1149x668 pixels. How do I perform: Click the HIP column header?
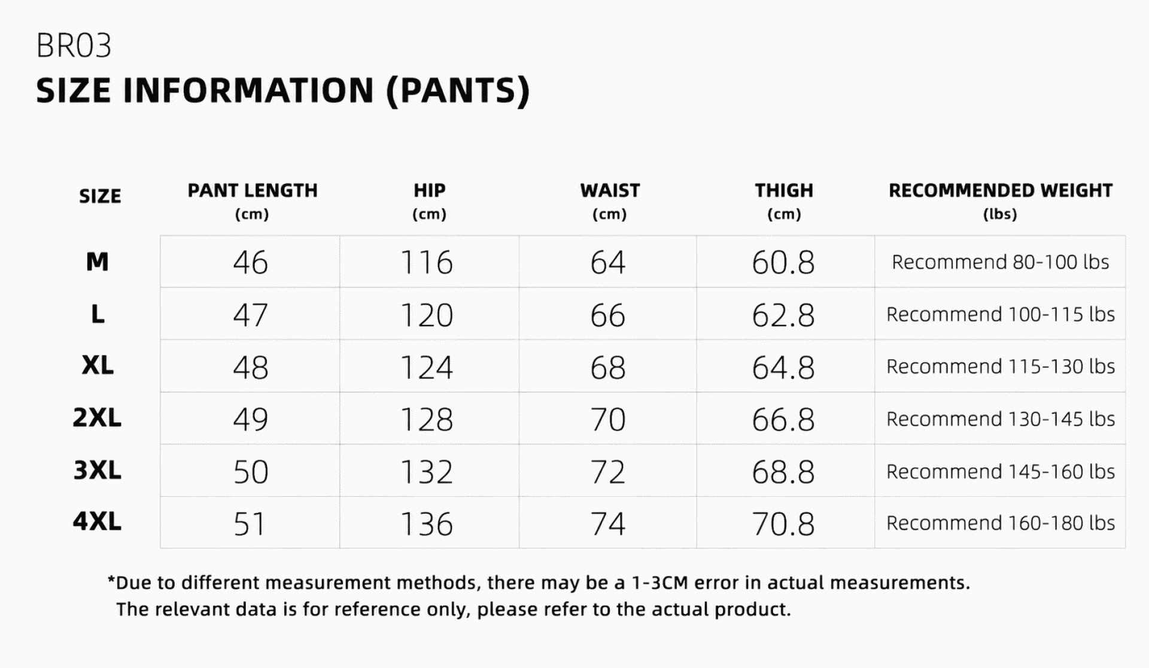(429, 201)
